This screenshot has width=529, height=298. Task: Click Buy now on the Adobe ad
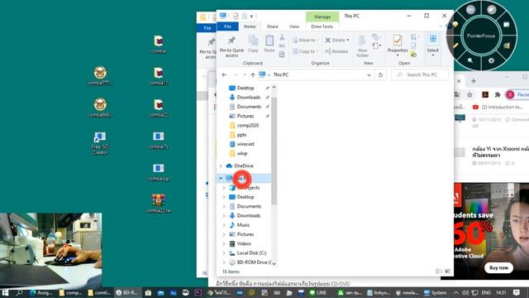(498, 267)
